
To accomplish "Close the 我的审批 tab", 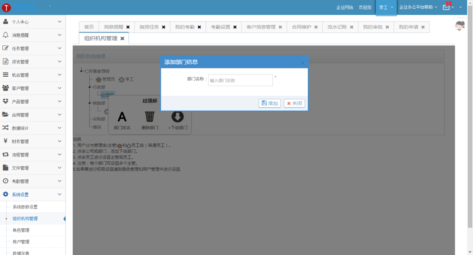I will [x=387, y=27].
